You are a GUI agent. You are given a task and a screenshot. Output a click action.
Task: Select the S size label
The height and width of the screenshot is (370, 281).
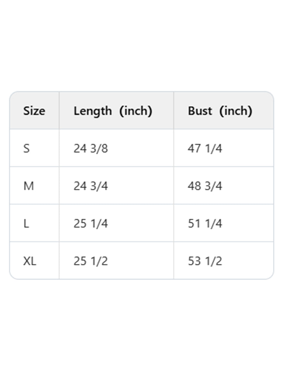coord(26,149)
